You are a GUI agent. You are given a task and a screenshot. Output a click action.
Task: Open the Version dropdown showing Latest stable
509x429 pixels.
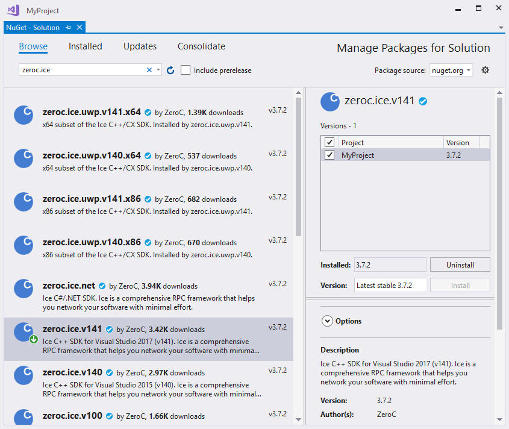(390, 285)
